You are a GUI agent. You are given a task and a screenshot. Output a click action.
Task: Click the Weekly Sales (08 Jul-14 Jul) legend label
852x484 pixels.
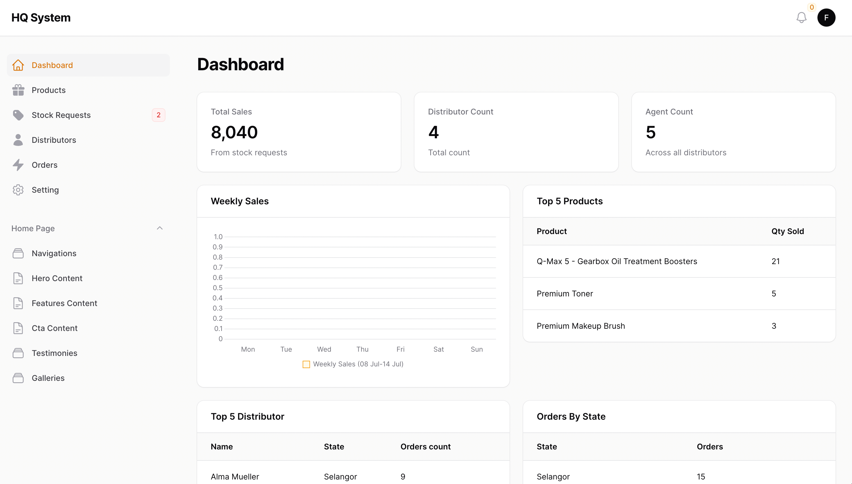[x=358, y=364]
